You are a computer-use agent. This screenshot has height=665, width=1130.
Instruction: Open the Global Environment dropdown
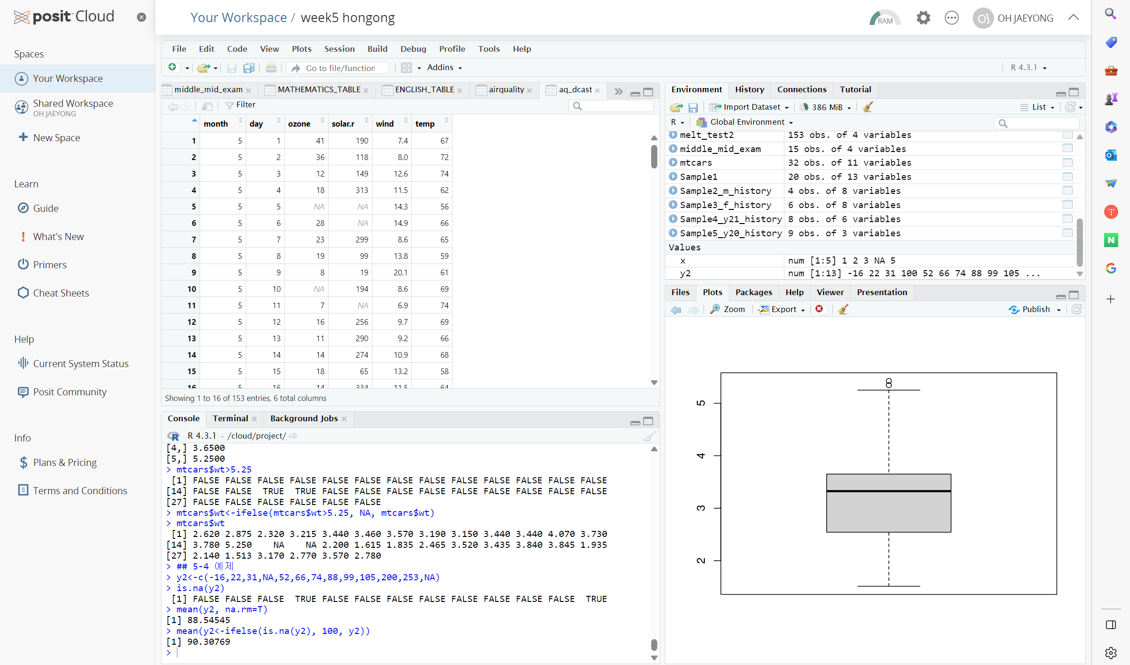click(x=746, y=122)
